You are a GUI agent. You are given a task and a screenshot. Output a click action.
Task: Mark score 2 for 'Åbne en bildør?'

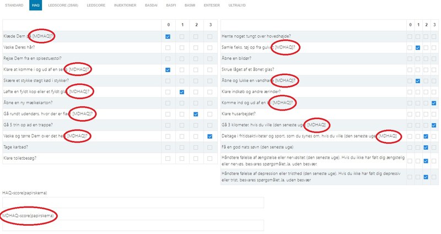tap(426, 59)
